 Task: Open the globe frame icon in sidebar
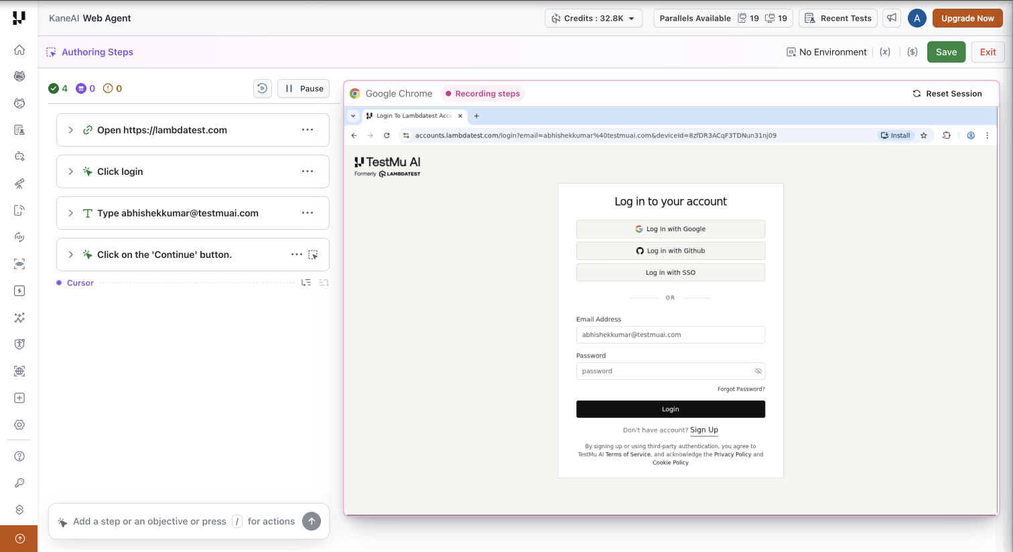[x=19, y=371]
